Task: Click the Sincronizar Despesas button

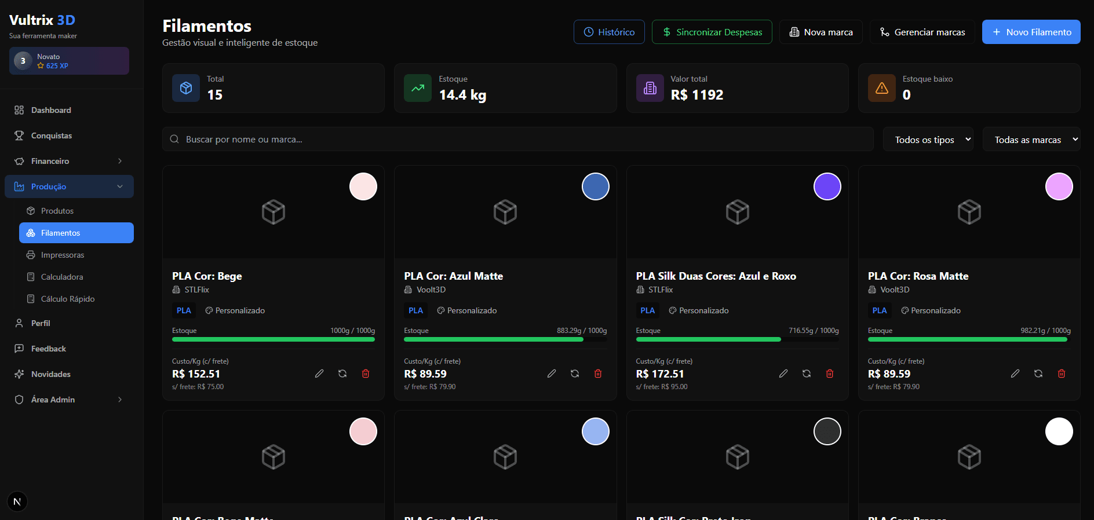Action: pyautogui.click(x=712, y=32)
